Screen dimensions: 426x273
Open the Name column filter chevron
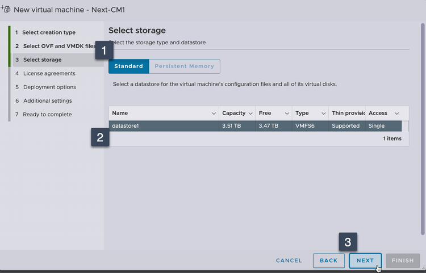[x=214, y=114]
